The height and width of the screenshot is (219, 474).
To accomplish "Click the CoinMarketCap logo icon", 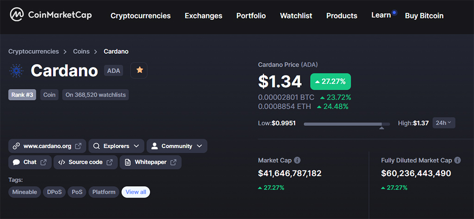I will pos(17,14).
